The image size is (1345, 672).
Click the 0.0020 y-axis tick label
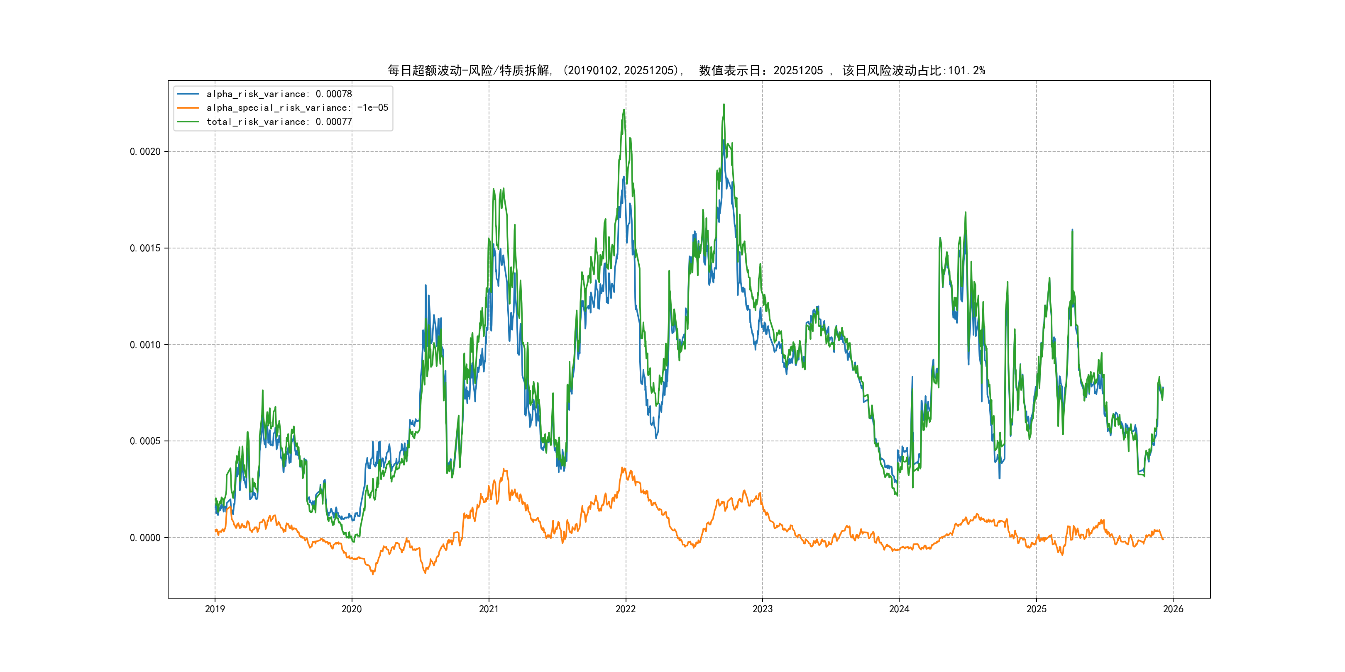(x=145, y=152)
